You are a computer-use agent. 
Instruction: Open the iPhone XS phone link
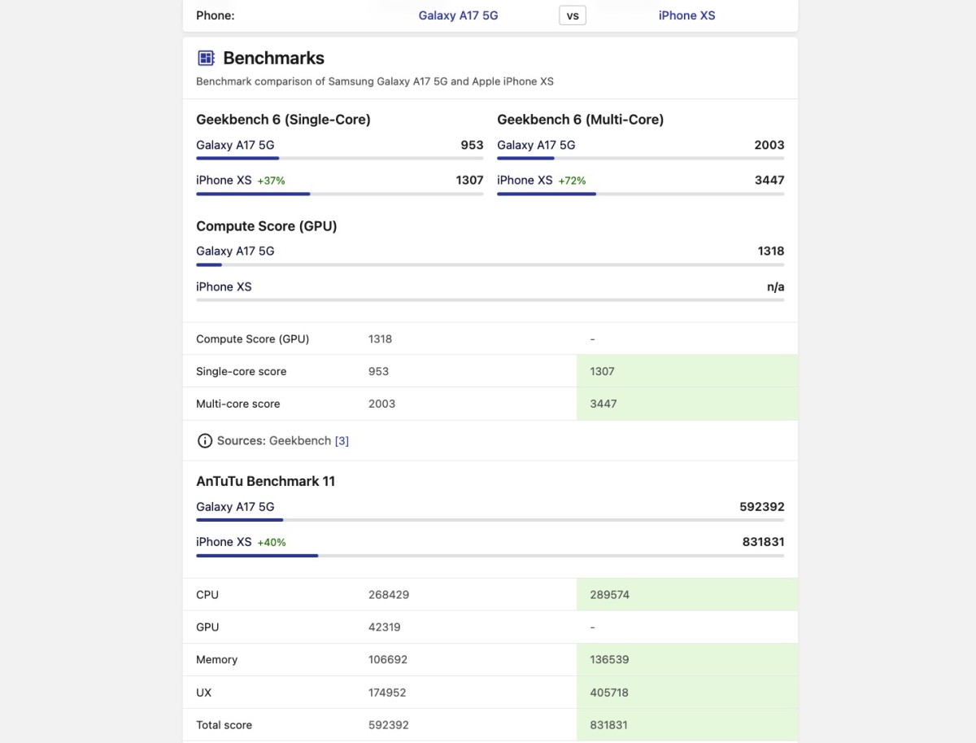click(x=686, y=15)
